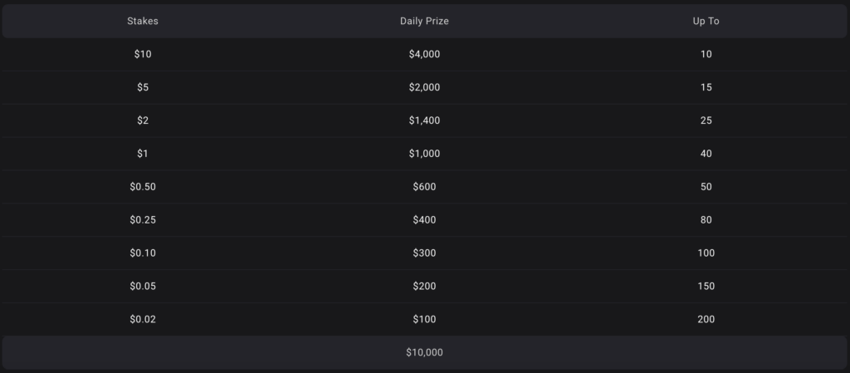Viewport: 850px width, 373px height.
Task: Select the $0.25 stakes cell
Action: (143, 219)
